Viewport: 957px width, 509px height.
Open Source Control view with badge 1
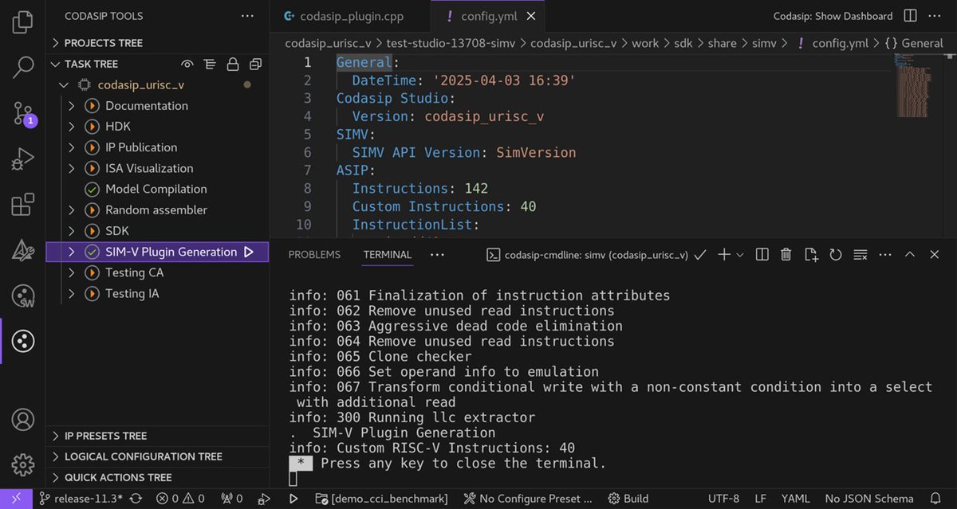pyautogui.click(x=23, y=114)
